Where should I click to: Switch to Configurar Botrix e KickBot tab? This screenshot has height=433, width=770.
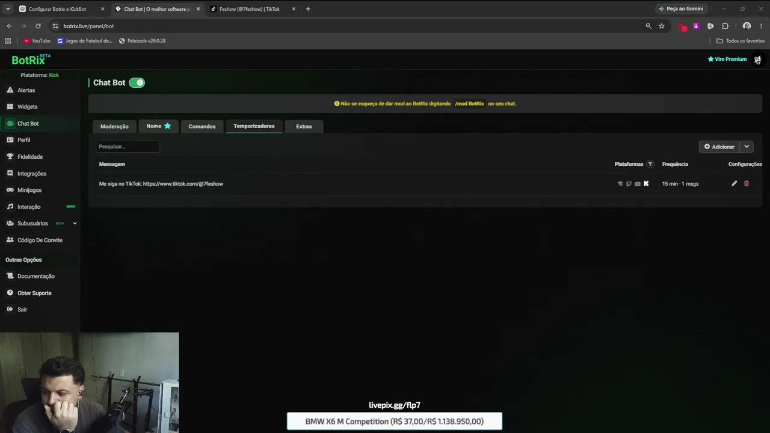coord(57,9)
